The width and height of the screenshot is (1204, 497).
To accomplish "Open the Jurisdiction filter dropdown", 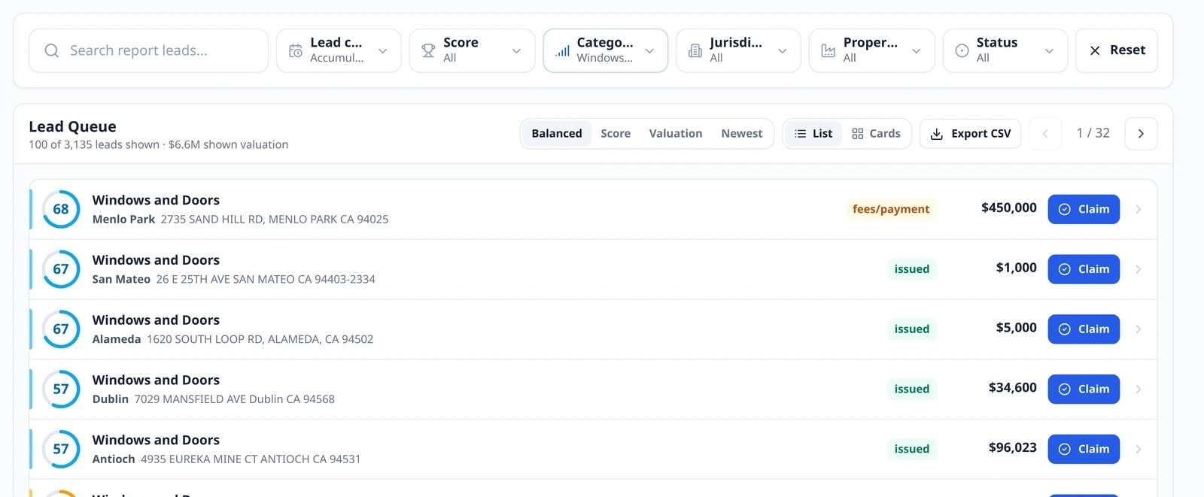I will (738, 50).
